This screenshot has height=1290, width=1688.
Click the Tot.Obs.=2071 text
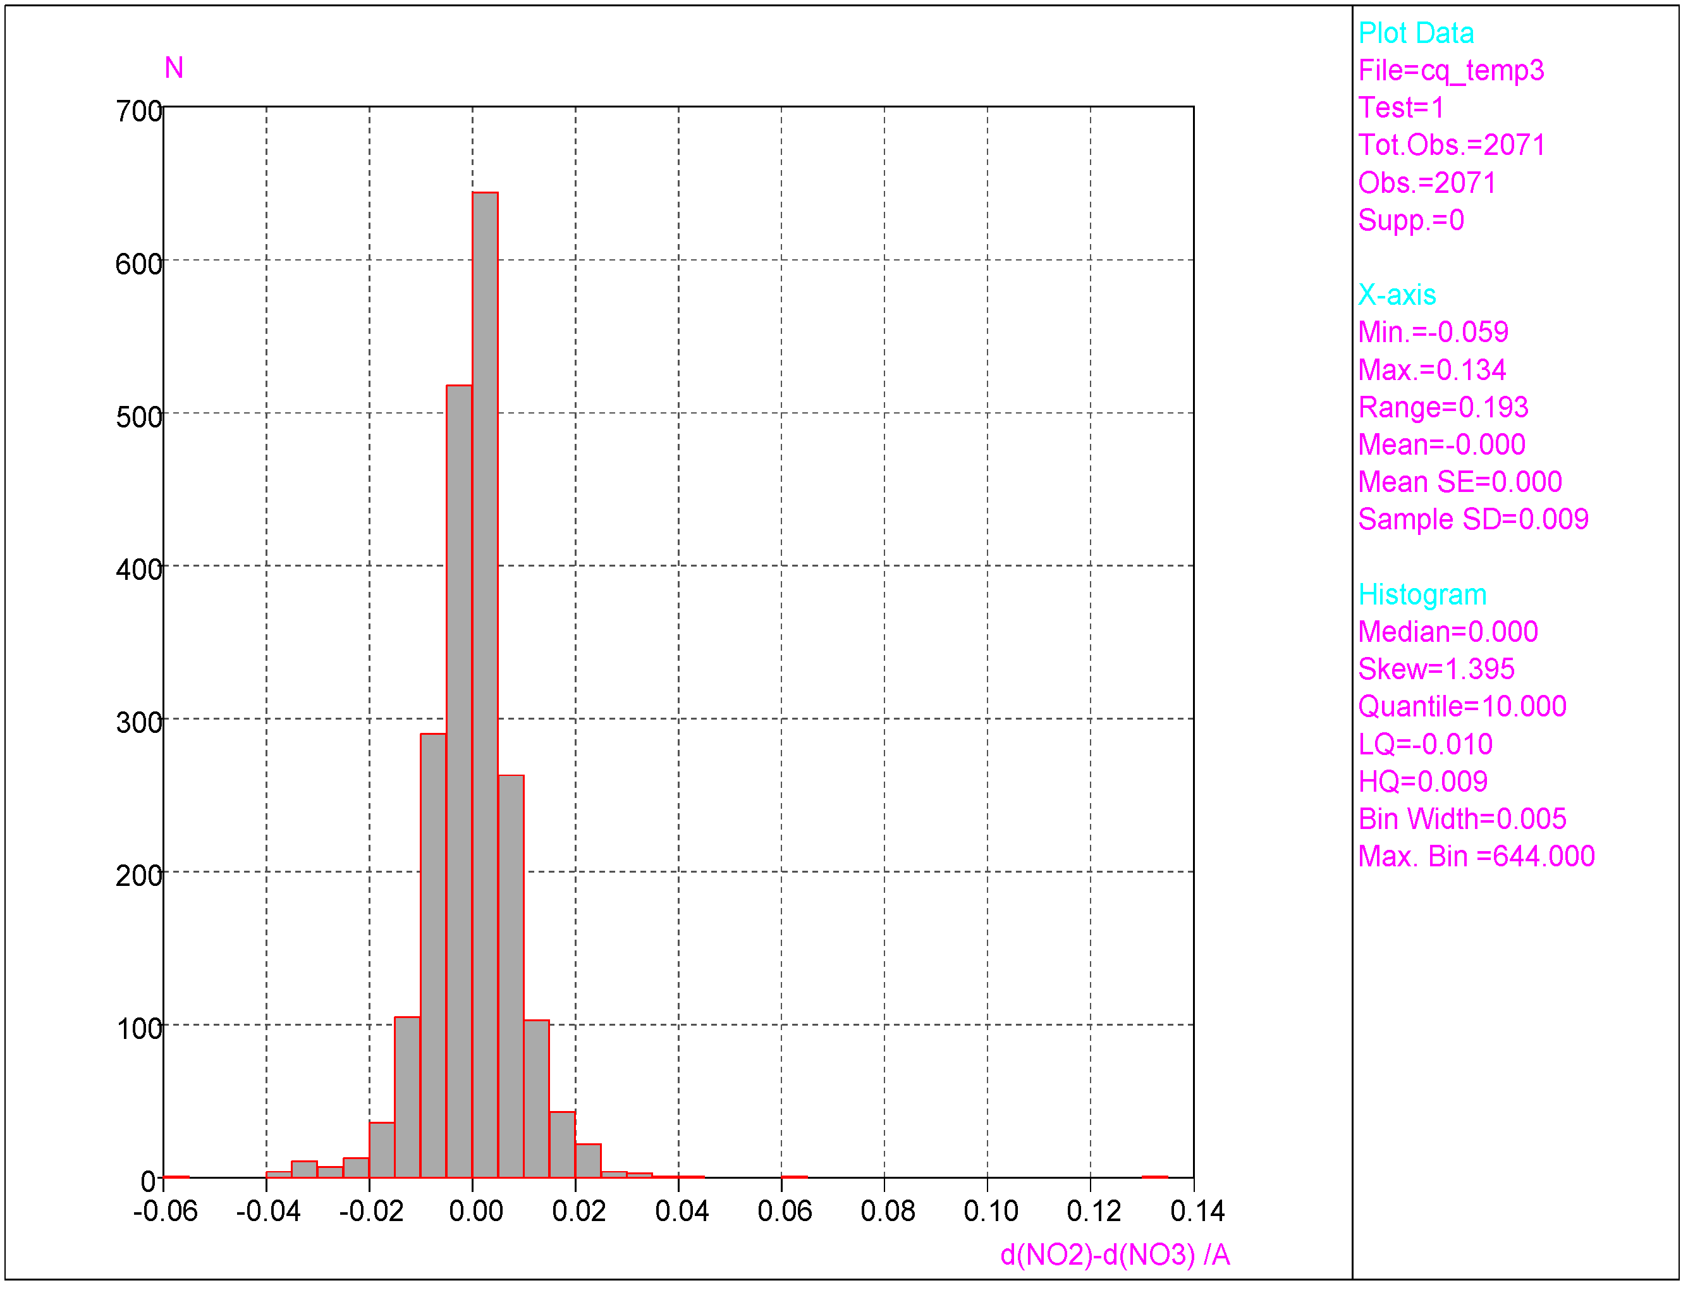(1452, 145)
